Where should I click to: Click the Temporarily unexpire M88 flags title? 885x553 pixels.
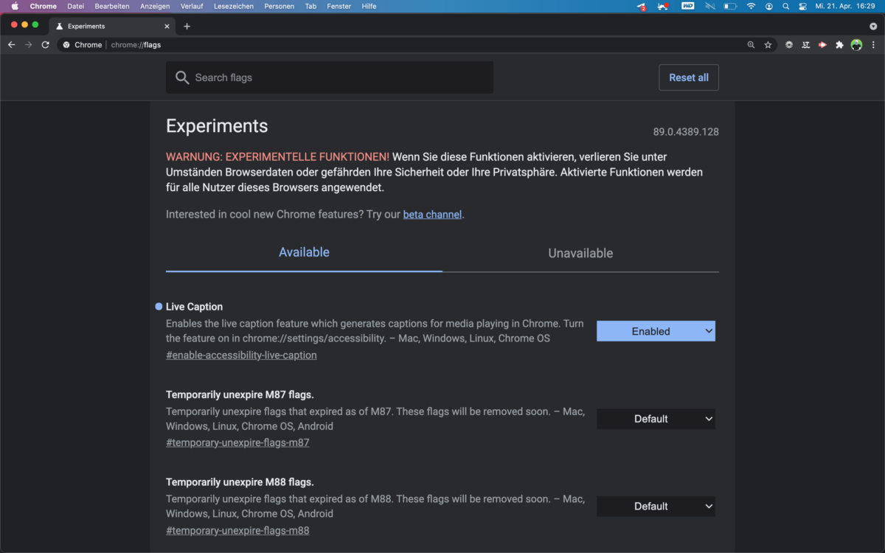point(240,482)
